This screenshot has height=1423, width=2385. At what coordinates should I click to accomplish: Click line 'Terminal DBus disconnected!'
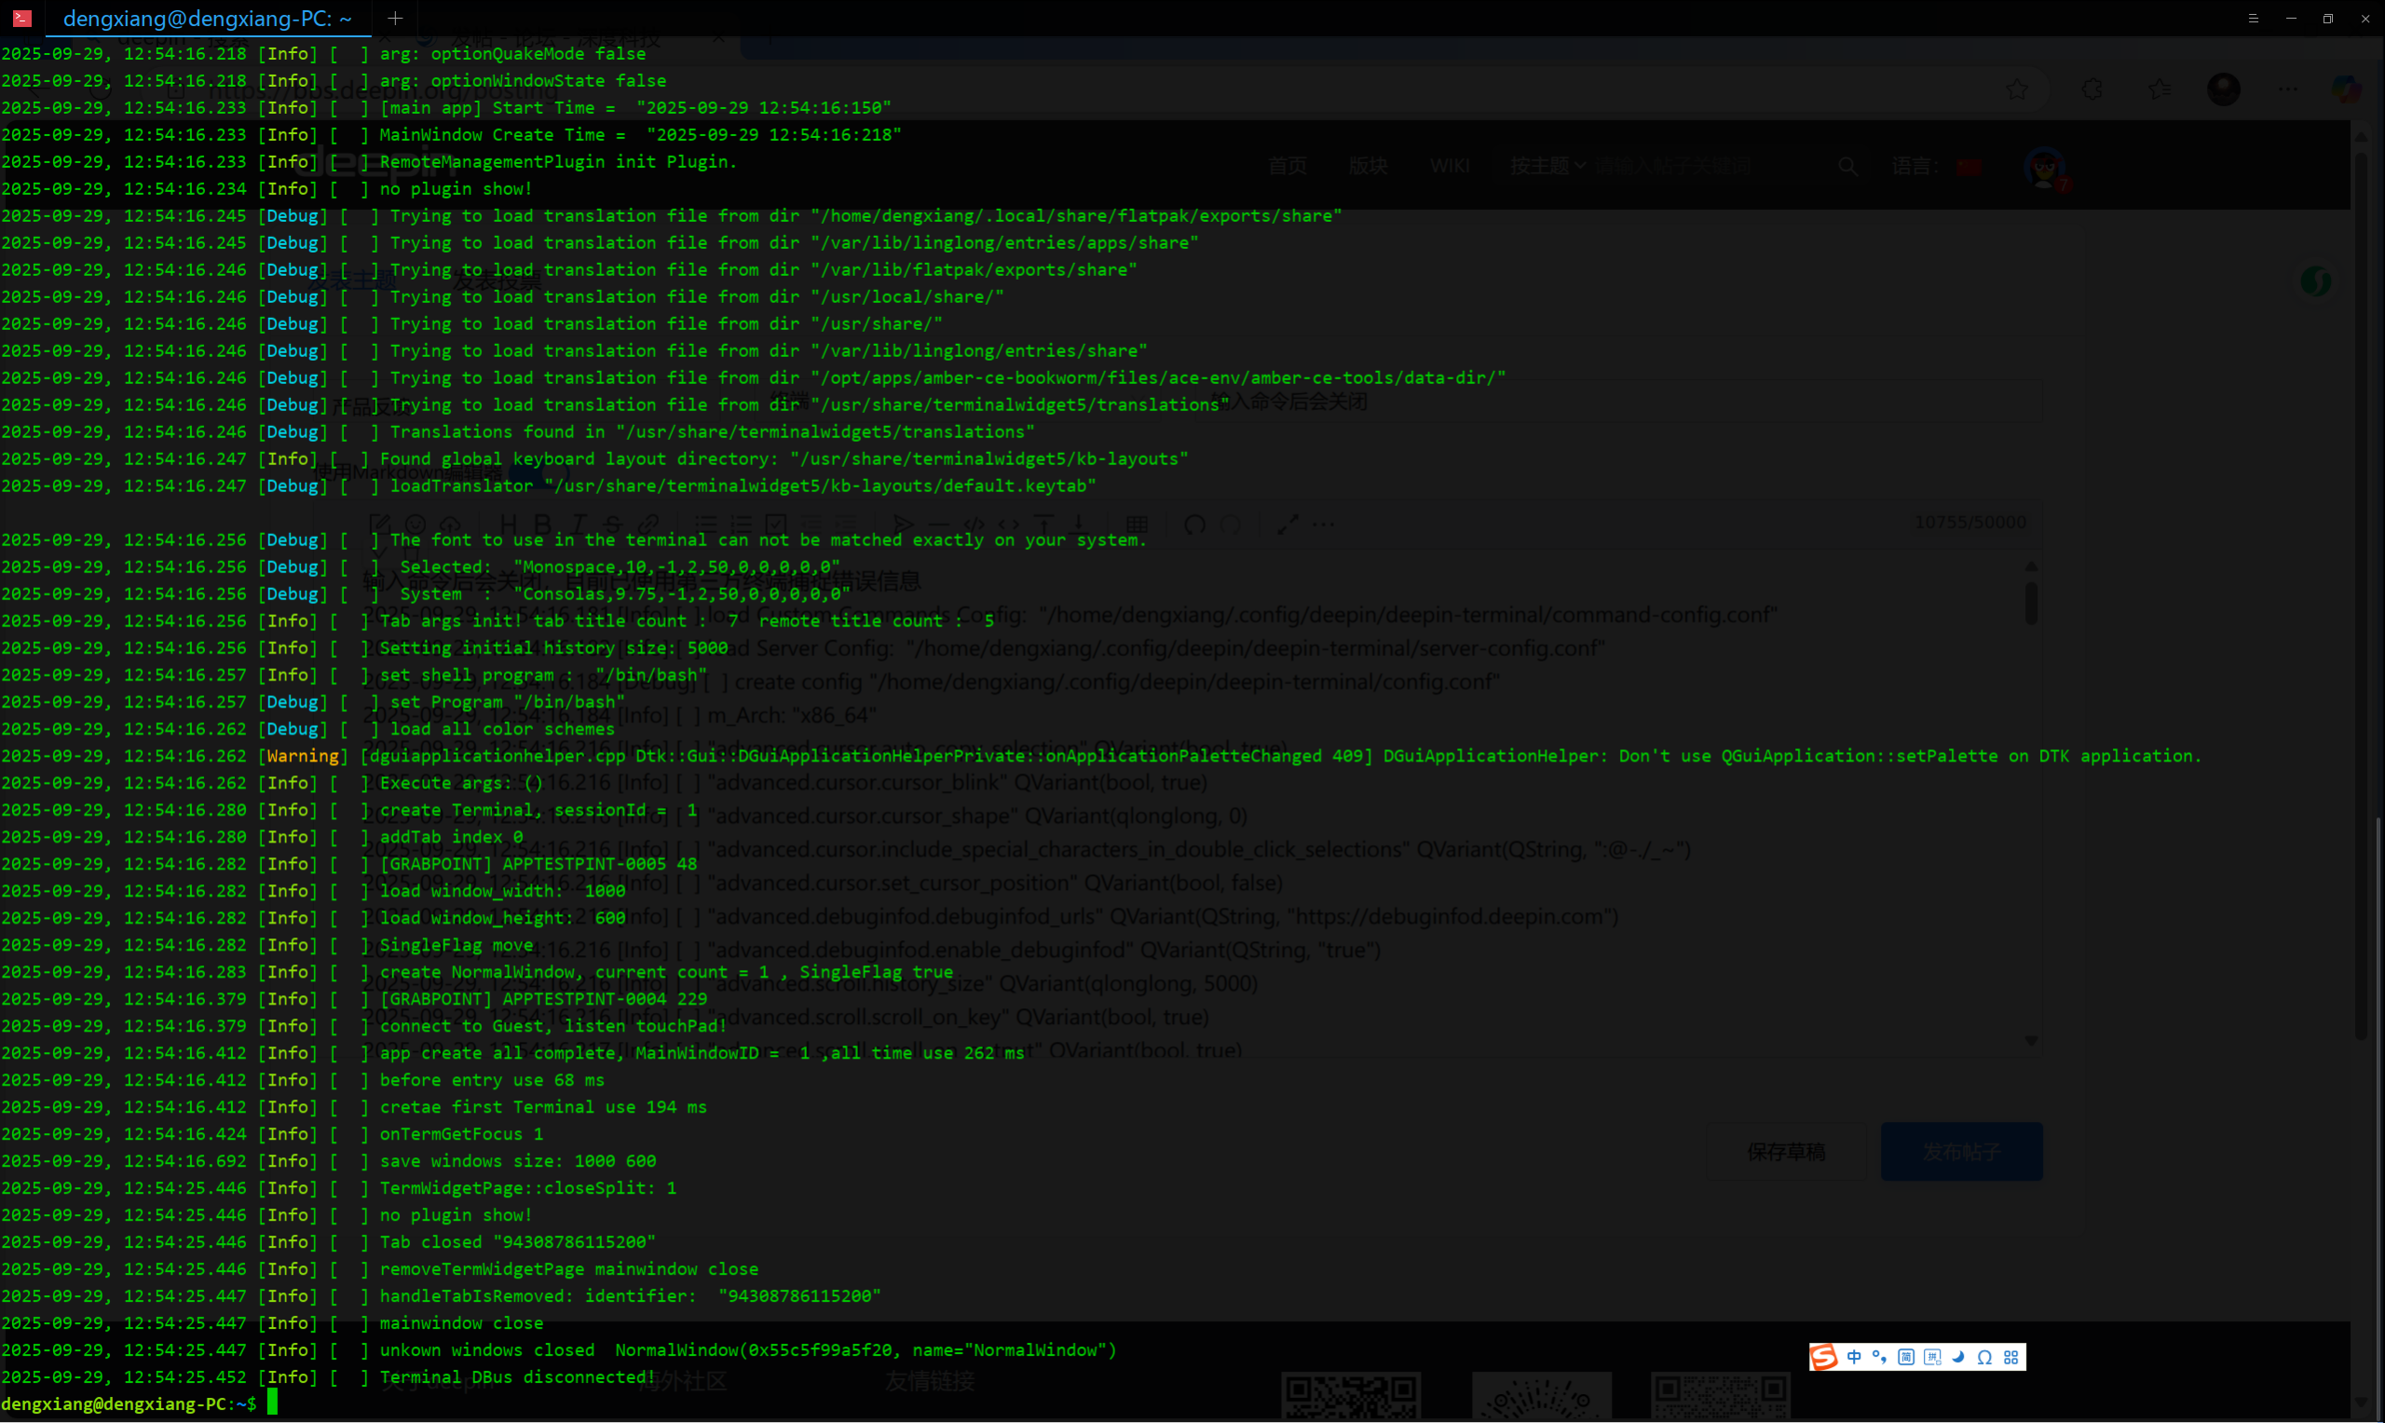pos(518,1377)
